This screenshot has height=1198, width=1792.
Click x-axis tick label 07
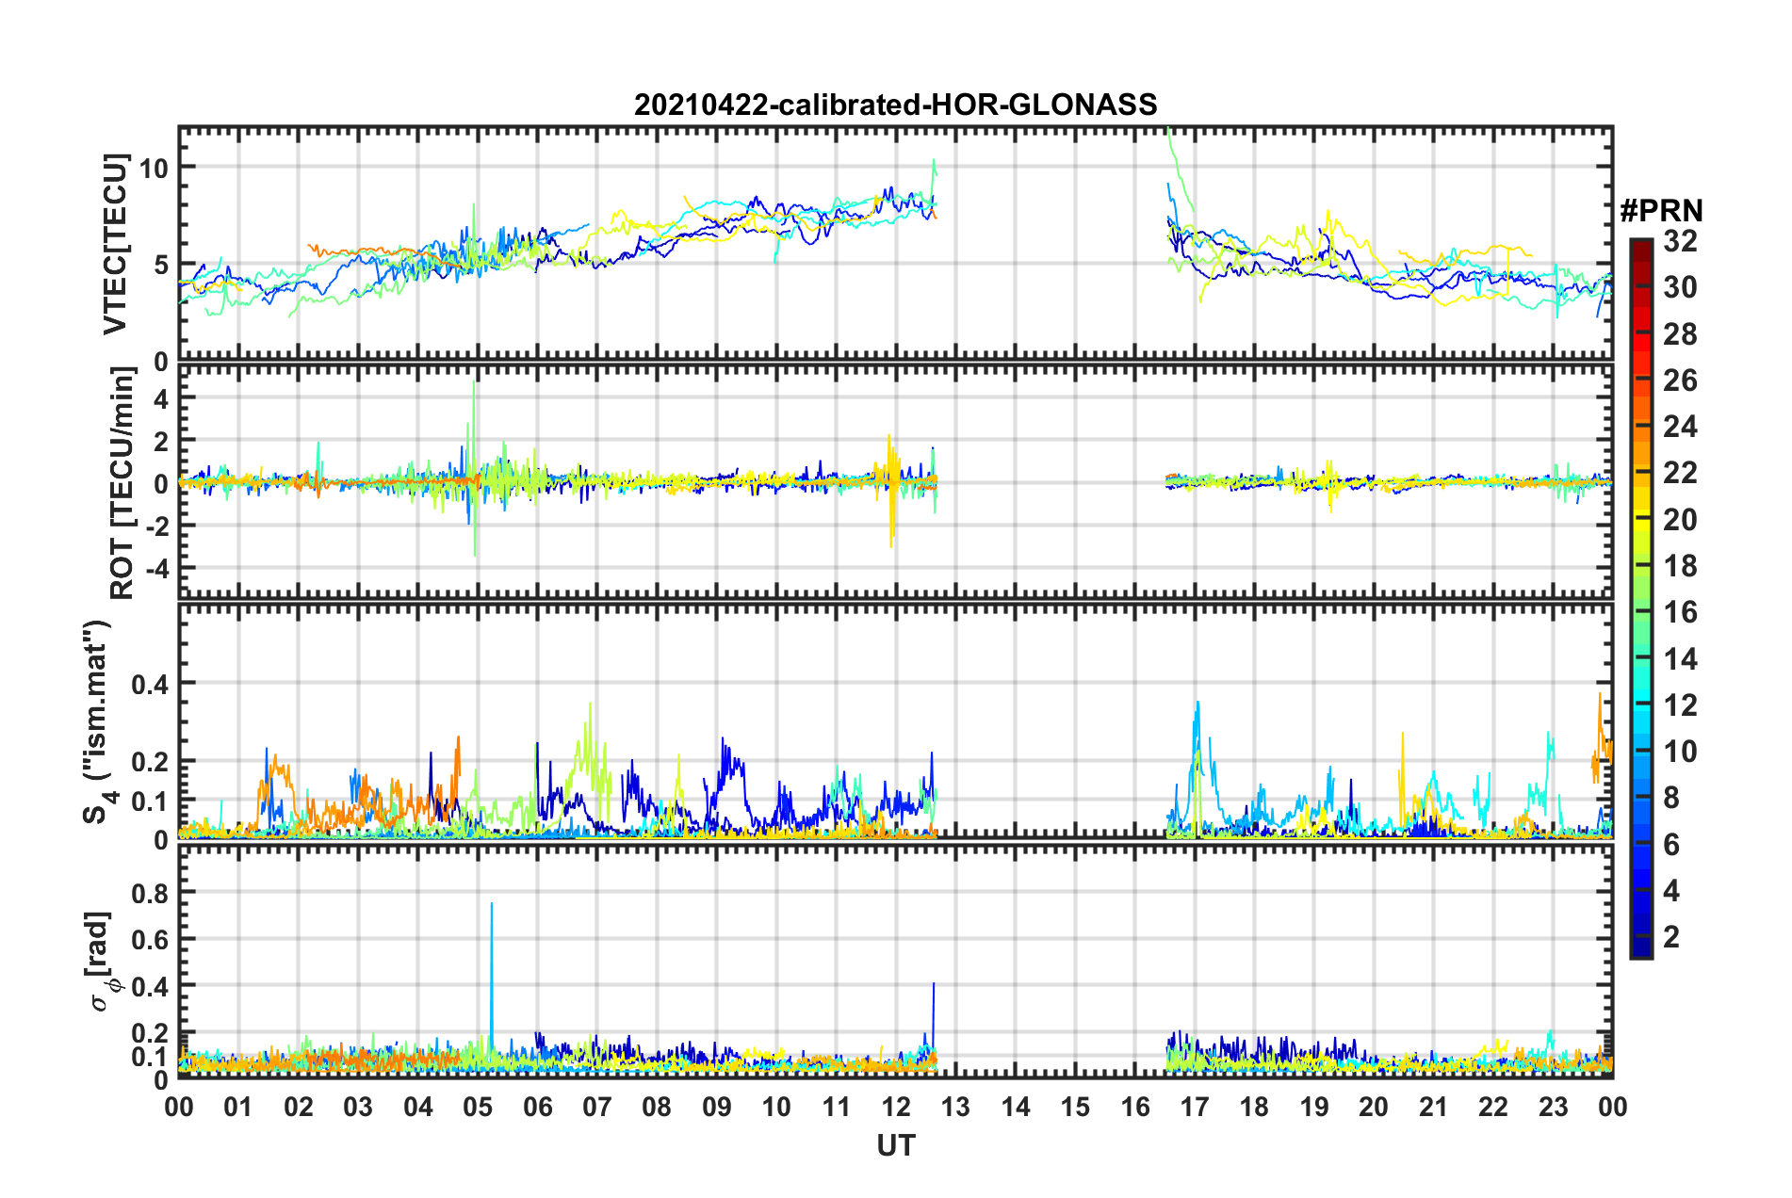pyautogui.click(x=597, y=1107)
